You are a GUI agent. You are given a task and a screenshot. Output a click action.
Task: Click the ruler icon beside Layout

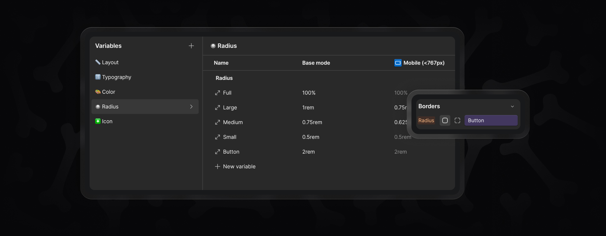[x=98, y=62]
